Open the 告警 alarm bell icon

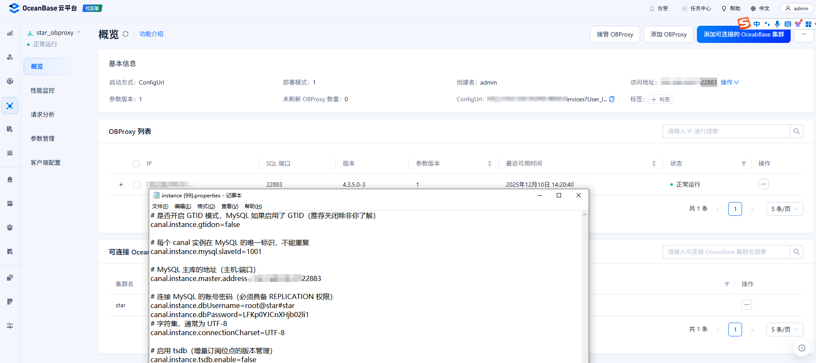pos(652,9)
